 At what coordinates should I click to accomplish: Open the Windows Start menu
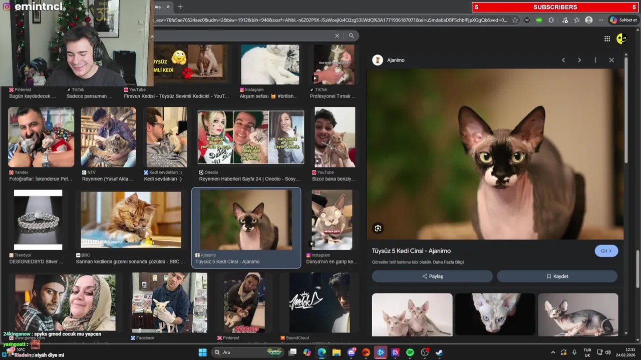click(x=202, y=352)
